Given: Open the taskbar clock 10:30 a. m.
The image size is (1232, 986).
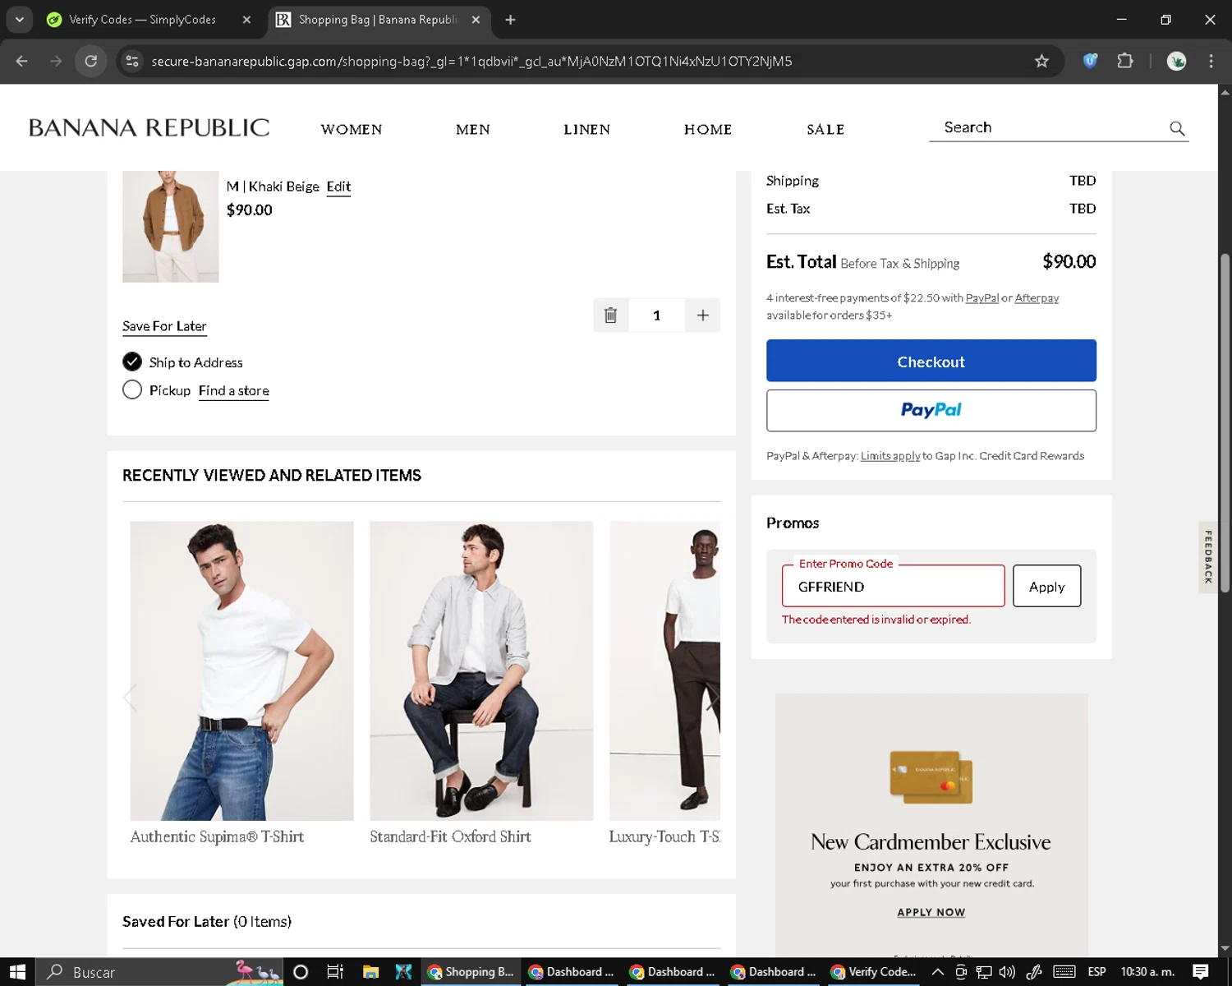Looking at the screenshot, I should tap(1147, 972).
